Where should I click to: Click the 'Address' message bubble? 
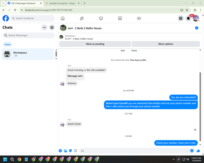coord(72,83)
